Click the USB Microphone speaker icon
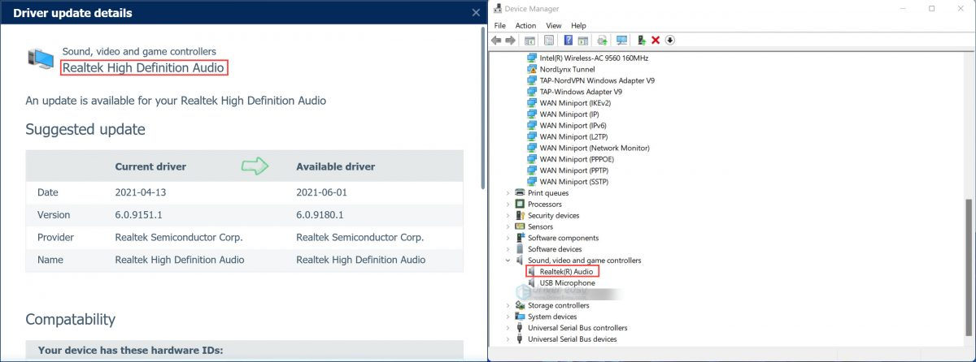 pyautogui.click(x=532, y=283)
